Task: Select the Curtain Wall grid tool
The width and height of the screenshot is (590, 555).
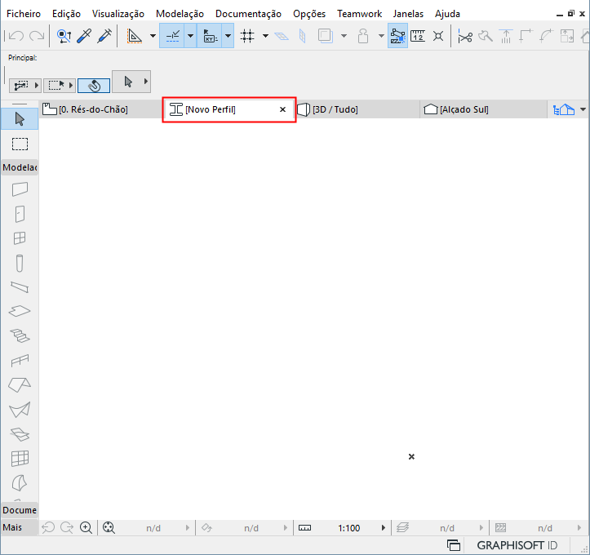Action: (x=20, y=459)
